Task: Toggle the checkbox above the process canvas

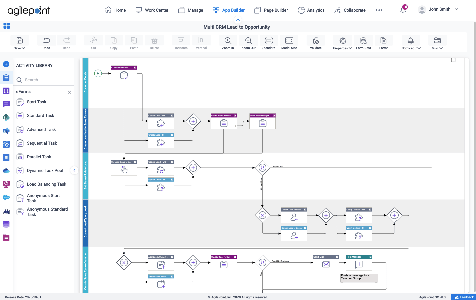Action: tap(453, 60)
